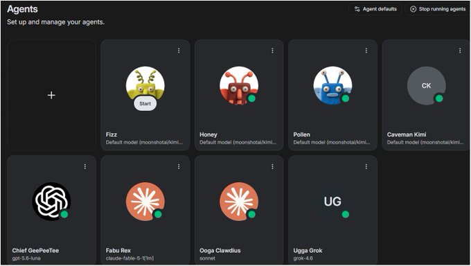Click the UG initials avatar
471x266 pixels.
pyautogui.click(x=332, y=202)
